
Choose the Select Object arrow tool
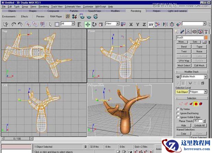(50, 24)
